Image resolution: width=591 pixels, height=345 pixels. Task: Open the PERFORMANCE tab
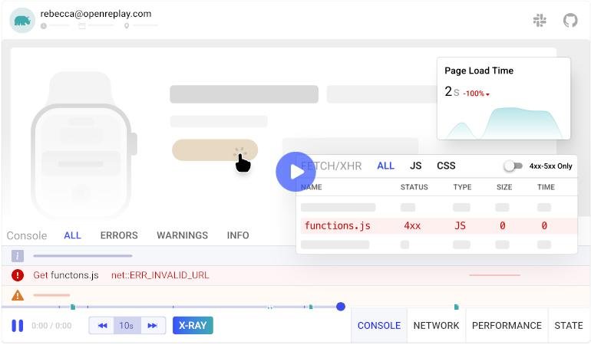tap(507, 326)
